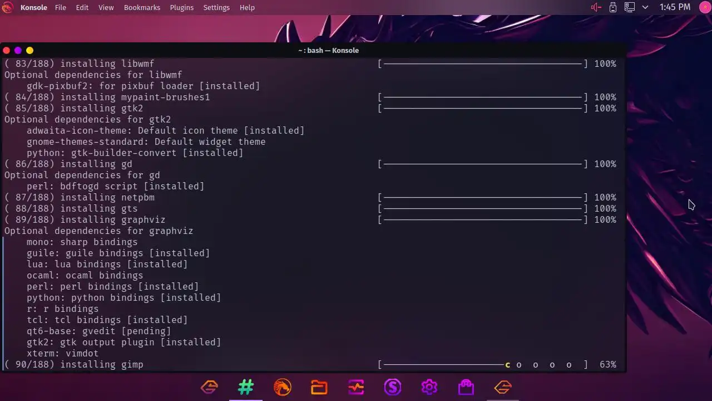
Task: Open the Konsole terminal dock icon
Action: 246,387
